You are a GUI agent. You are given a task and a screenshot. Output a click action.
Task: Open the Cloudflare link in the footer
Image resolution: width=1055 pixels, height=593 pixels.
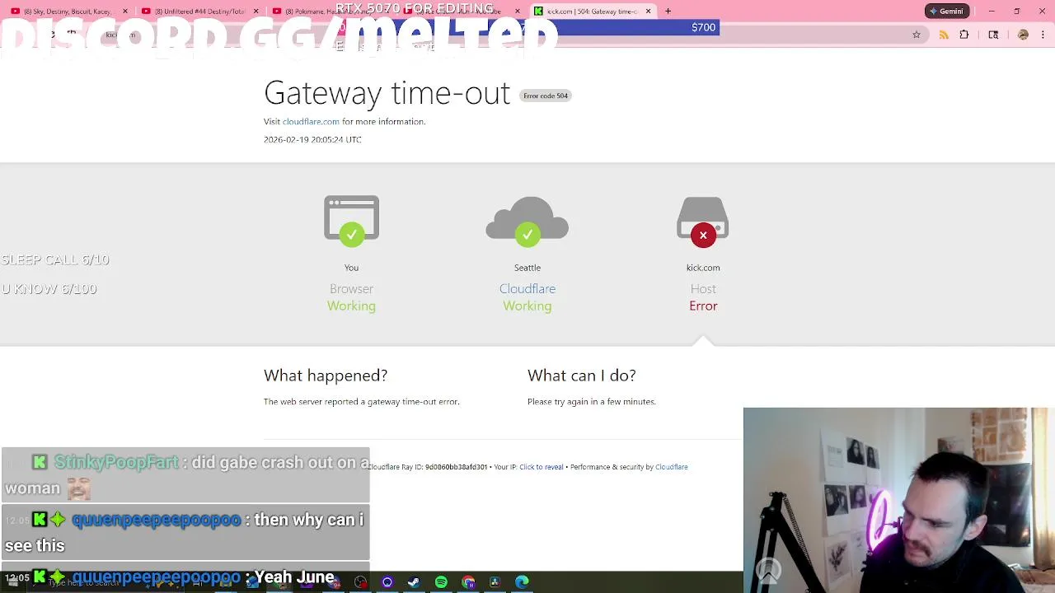click(x=671, y=467)
